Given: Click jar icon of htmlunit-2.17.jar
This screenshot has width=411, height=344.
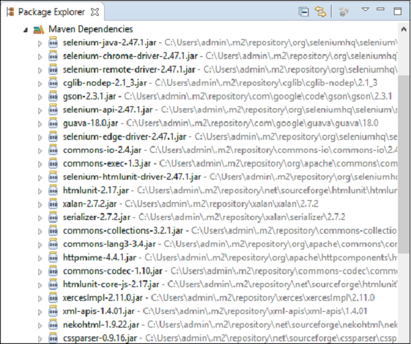Looking at the screenshot, I should pyautogui.click(x=53, y=190).
